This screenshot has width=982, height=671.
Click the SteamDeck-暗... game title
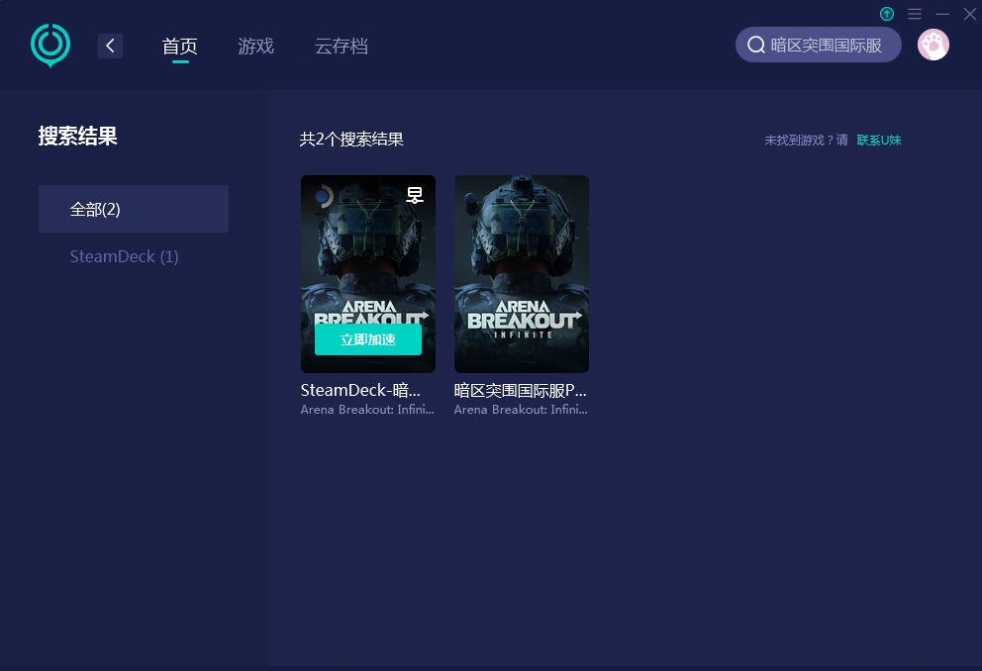(x=360, y=390)
